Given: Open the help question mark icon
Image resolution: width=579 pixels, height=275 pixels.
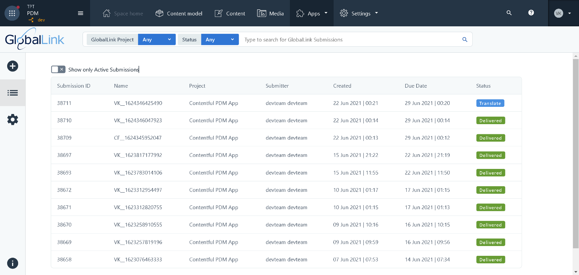Looking at the screenshot, I should click(531, 13).
